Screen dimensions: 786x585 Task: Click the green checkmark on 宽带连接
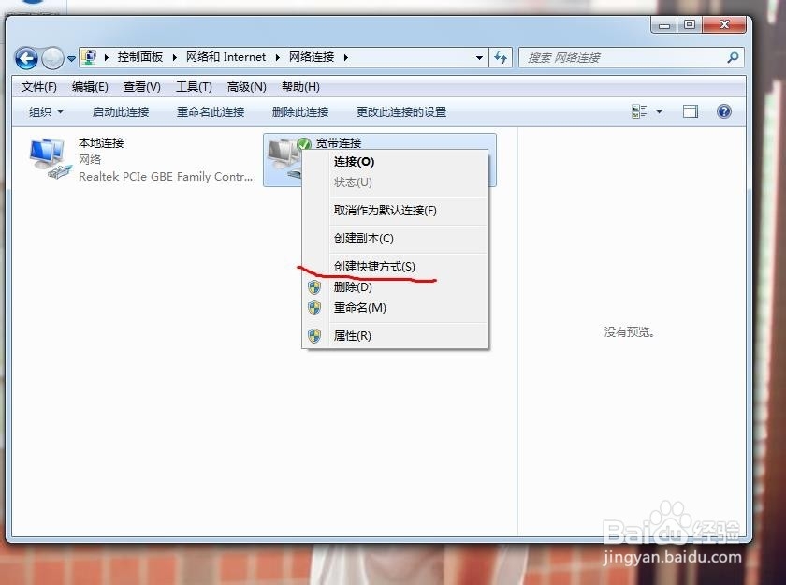(x=306, y=146)
